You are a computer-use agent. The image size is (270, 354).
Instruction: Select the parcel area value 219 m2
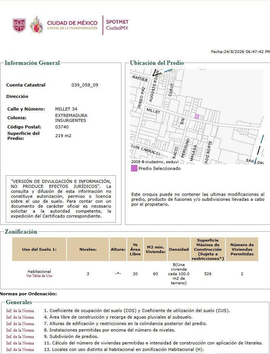(63, 136)
